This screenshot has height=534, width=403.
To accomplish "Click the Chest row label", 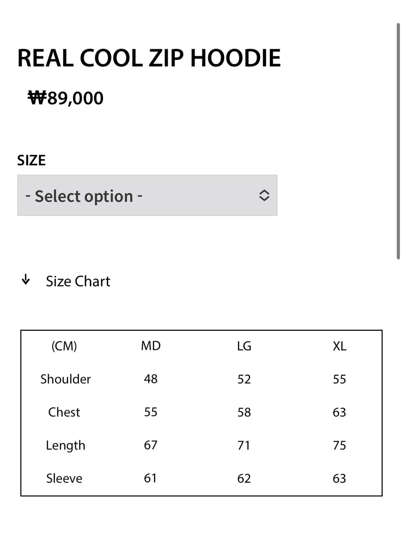I will (x=64, y=412).
